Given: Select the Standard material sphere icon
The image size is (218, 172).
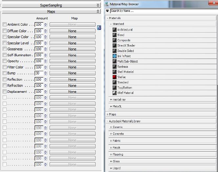Looking at the screenshot, I should (x=115, y=82).
